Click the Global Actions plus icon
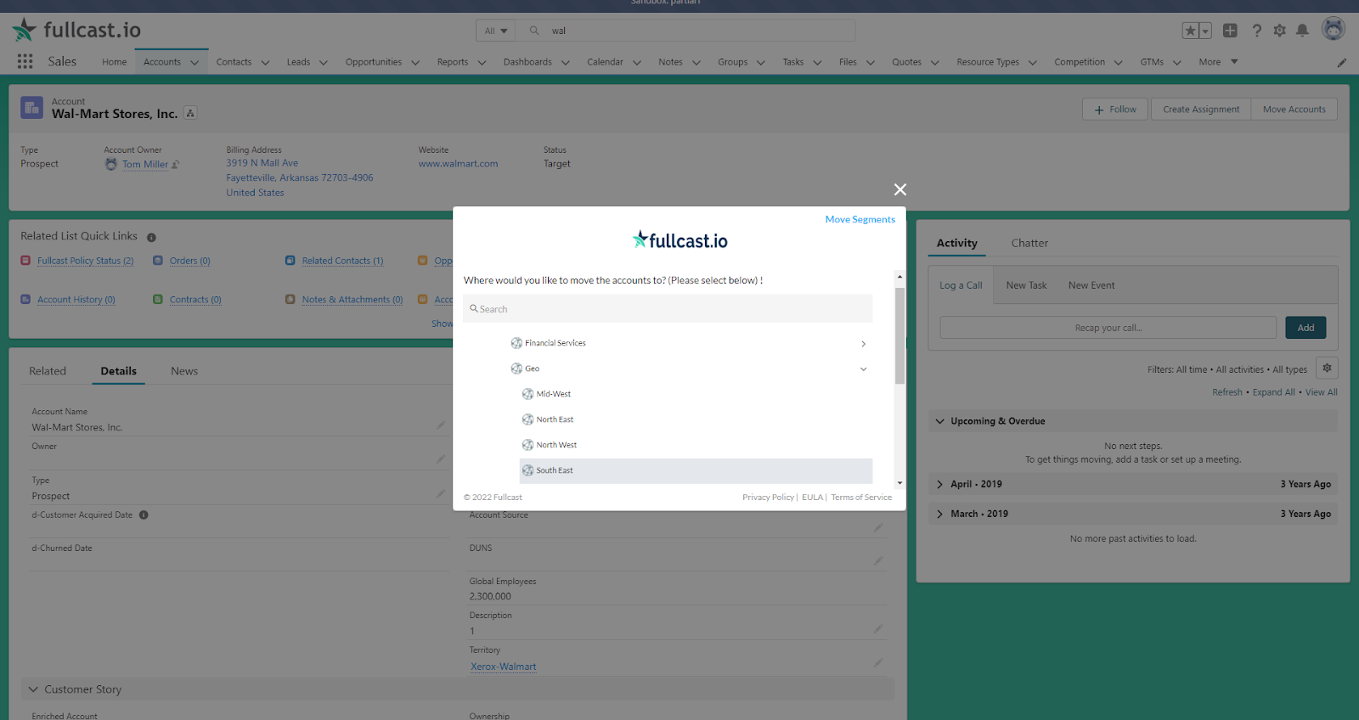This screenshot has width=1359, height=720. pyautogui.click(x=1230, y=31)
